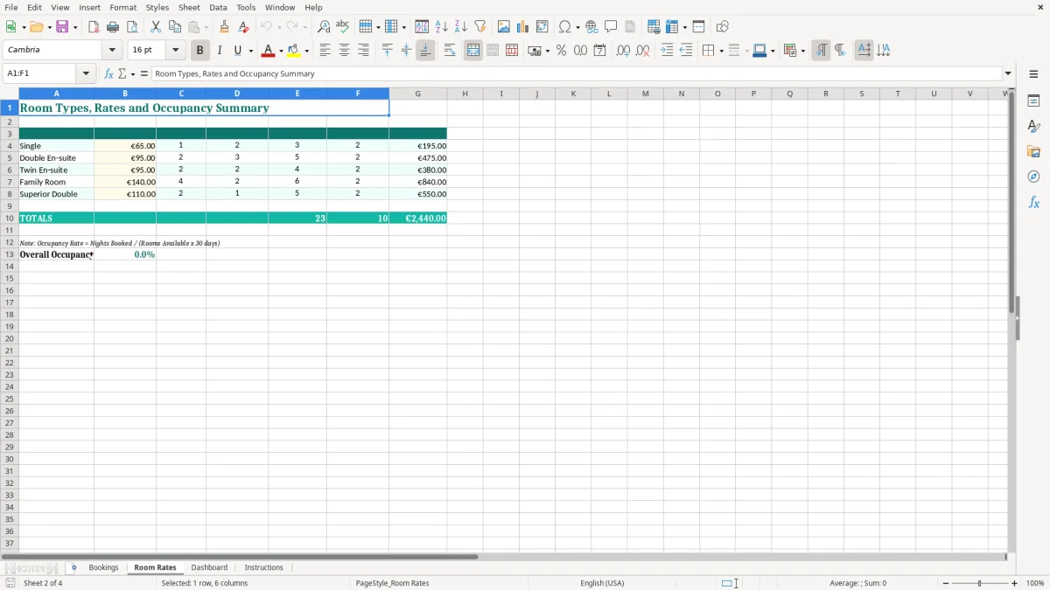Add a new sheet with the plus button
Screen dimensions: 1050x590
pos(73,568)
